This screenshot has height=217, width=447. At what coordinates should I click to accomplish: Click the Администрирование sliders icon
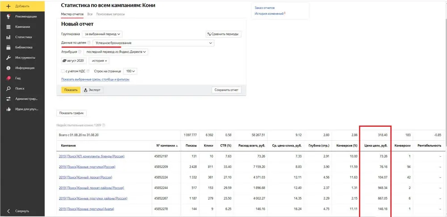[x=8, y=99]
